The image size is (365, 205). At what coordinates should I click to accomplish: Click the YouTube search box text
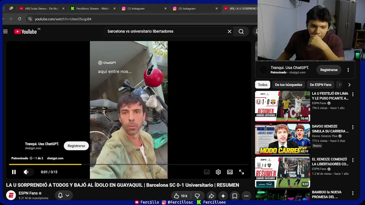click(141, 31)
